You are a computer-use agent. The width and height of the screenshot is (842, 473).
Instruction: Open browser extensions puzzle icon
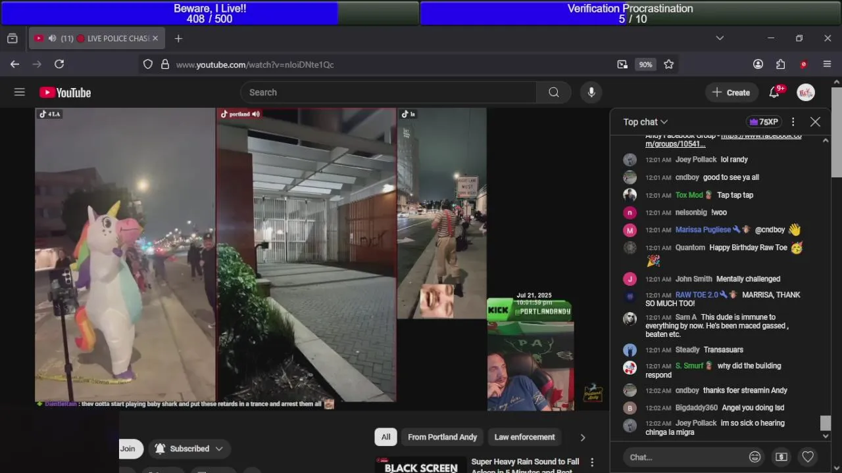(780, 64)
